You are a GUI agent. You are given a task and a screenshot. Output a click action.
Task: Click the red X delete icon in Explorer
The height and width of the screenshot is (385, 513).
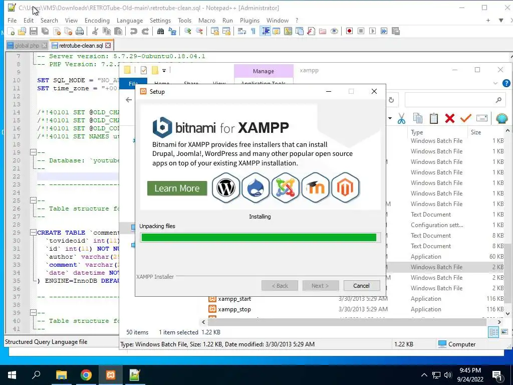click(x=450, y=118)
